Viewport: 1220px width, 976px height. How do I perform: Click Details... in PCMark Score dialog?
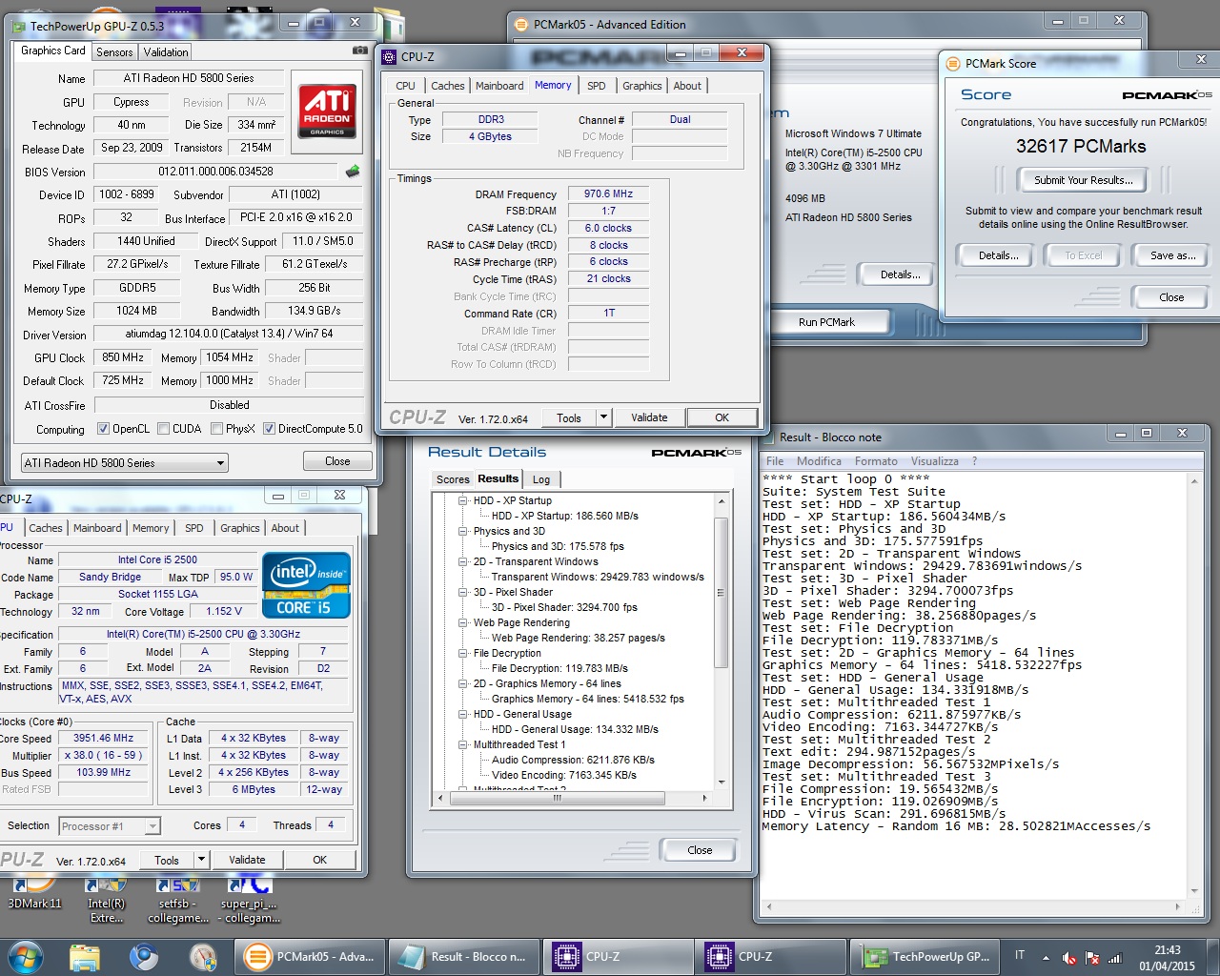(x=998, y=255)
